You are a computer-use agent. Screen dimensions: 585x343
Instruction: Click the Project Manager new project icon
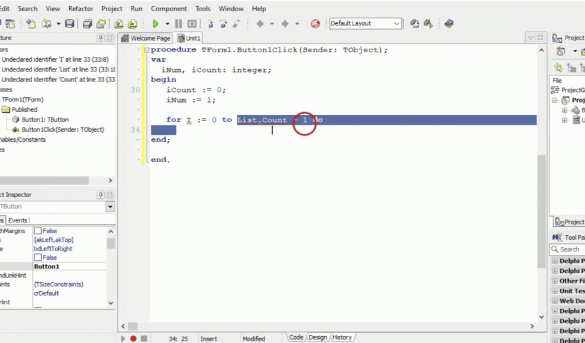tap(561, 51)
